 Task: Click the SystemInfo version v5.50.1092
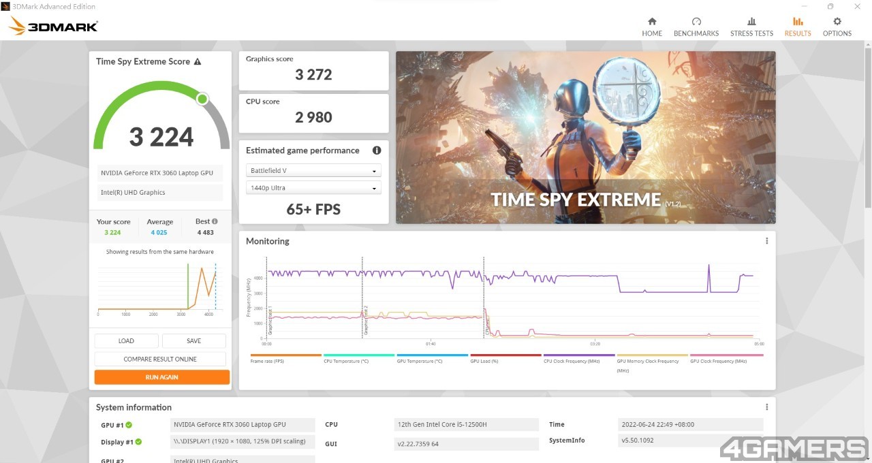click(690, 441)
